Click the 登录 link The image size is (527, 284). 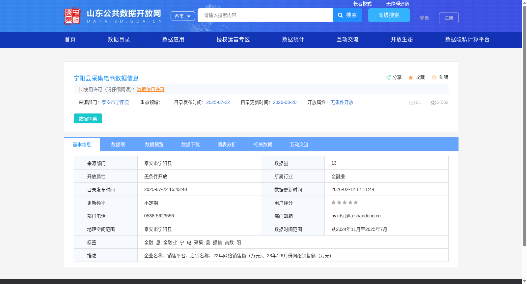tap(424, 18)
